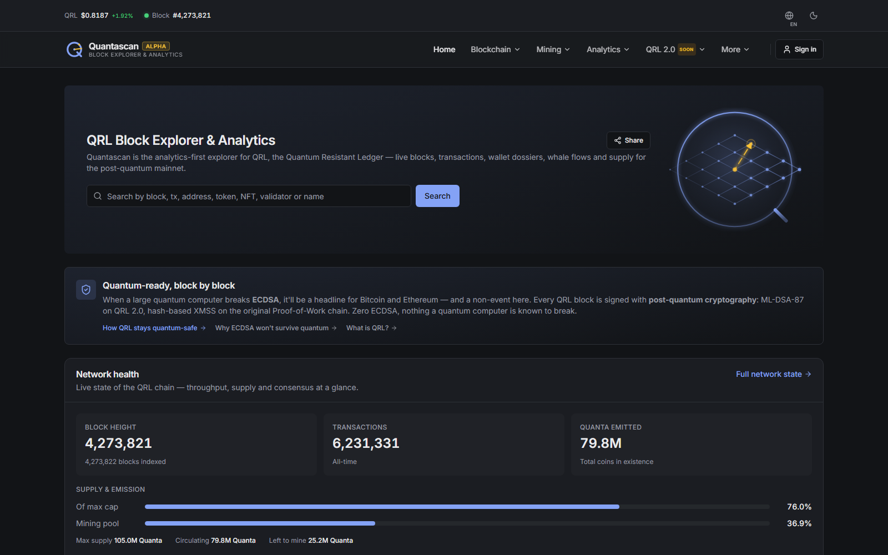The image size is (888, 555).
Task: Open the What is QRL? link
Action: (x=371, y=328)
